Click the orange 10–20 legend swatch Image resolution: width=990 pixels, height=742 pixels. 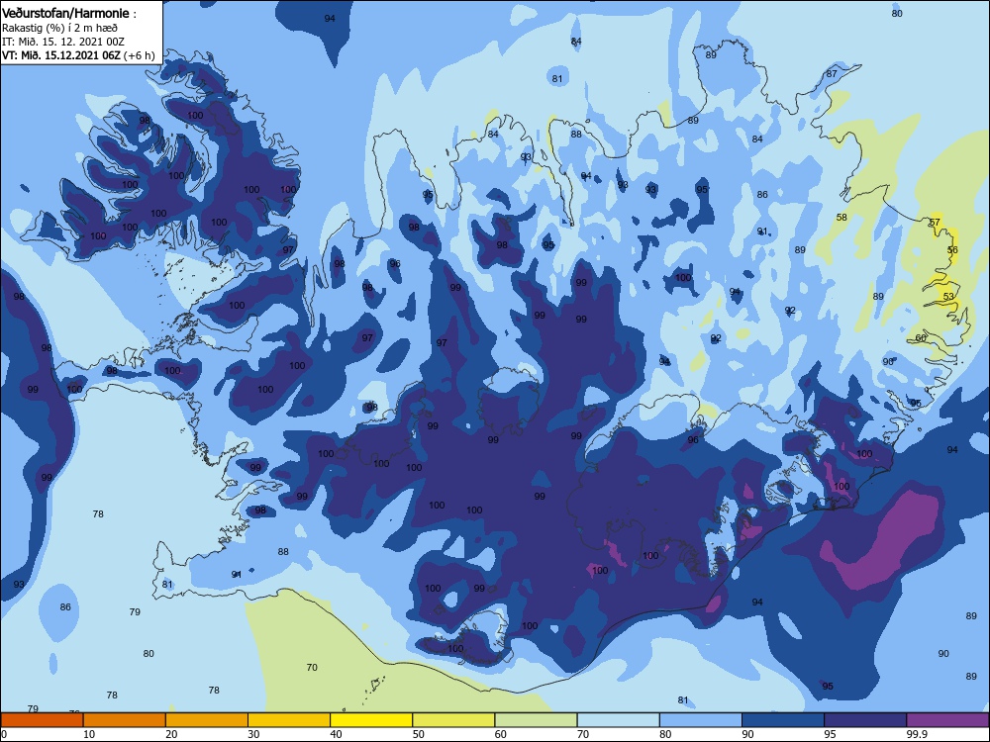coord(125,720)
